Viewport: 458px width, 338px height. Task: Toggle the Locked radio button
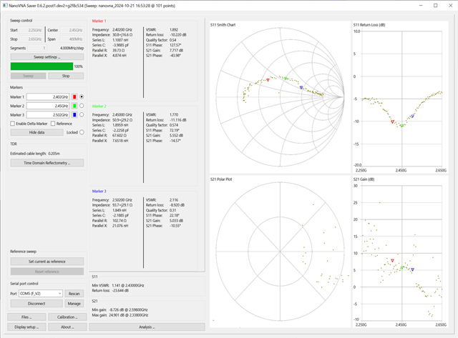(x=82, y=132)
